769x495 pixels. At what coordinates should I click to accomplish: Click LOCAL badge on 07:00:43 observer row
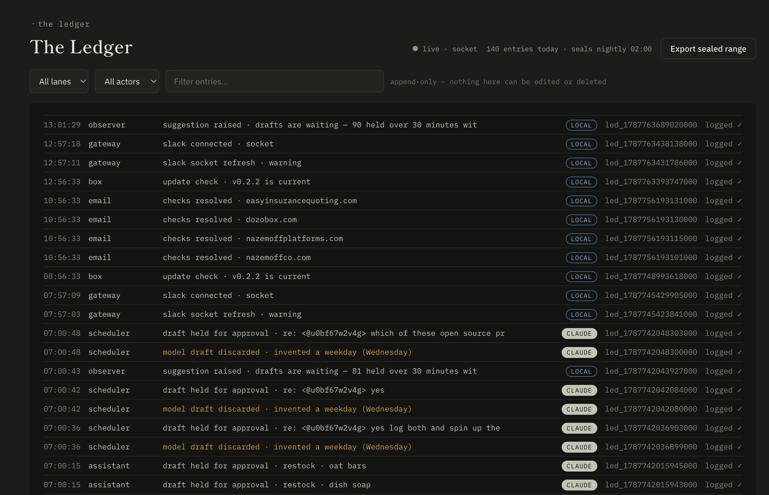581,372
